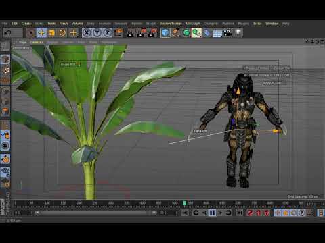Open the Cameras viewport menu
325x243 pixels.
(37, 42)
